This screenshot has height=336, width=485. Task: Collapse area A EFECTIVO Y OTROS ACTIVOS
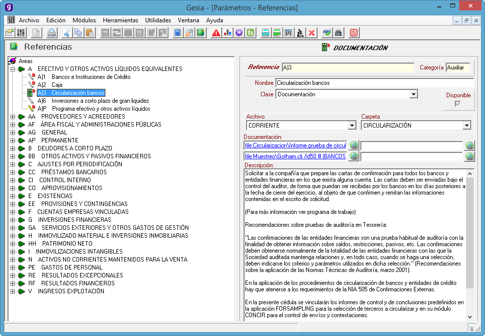click(x=13, y=69)
